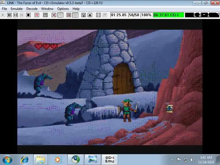Show hidden system tray icons
Viewport: 220px width, 165px height.
[x=172, y=160]
